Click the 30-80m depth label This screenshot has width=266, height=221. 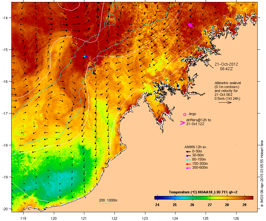click(198, 155)
